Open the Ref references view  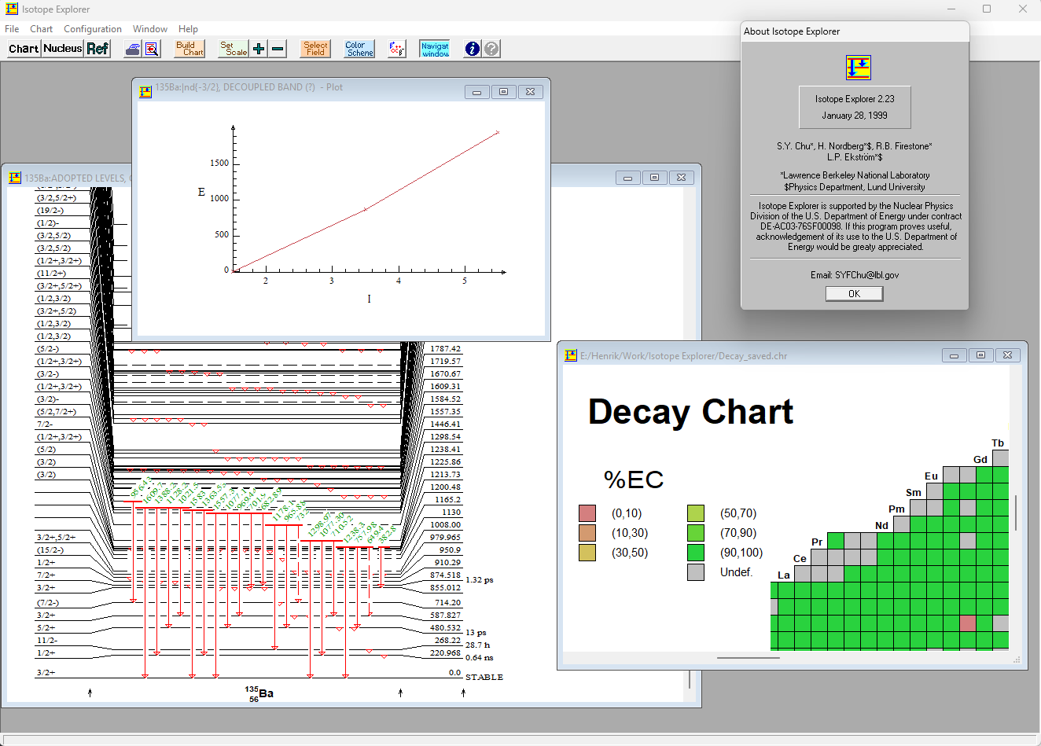coord(97,48)
